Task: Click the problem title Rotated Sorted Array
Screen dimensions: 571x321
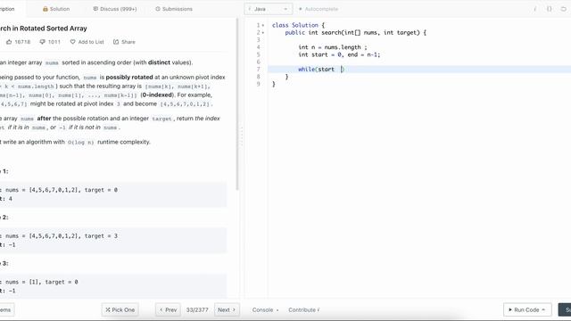Action: tap(44, 29)
